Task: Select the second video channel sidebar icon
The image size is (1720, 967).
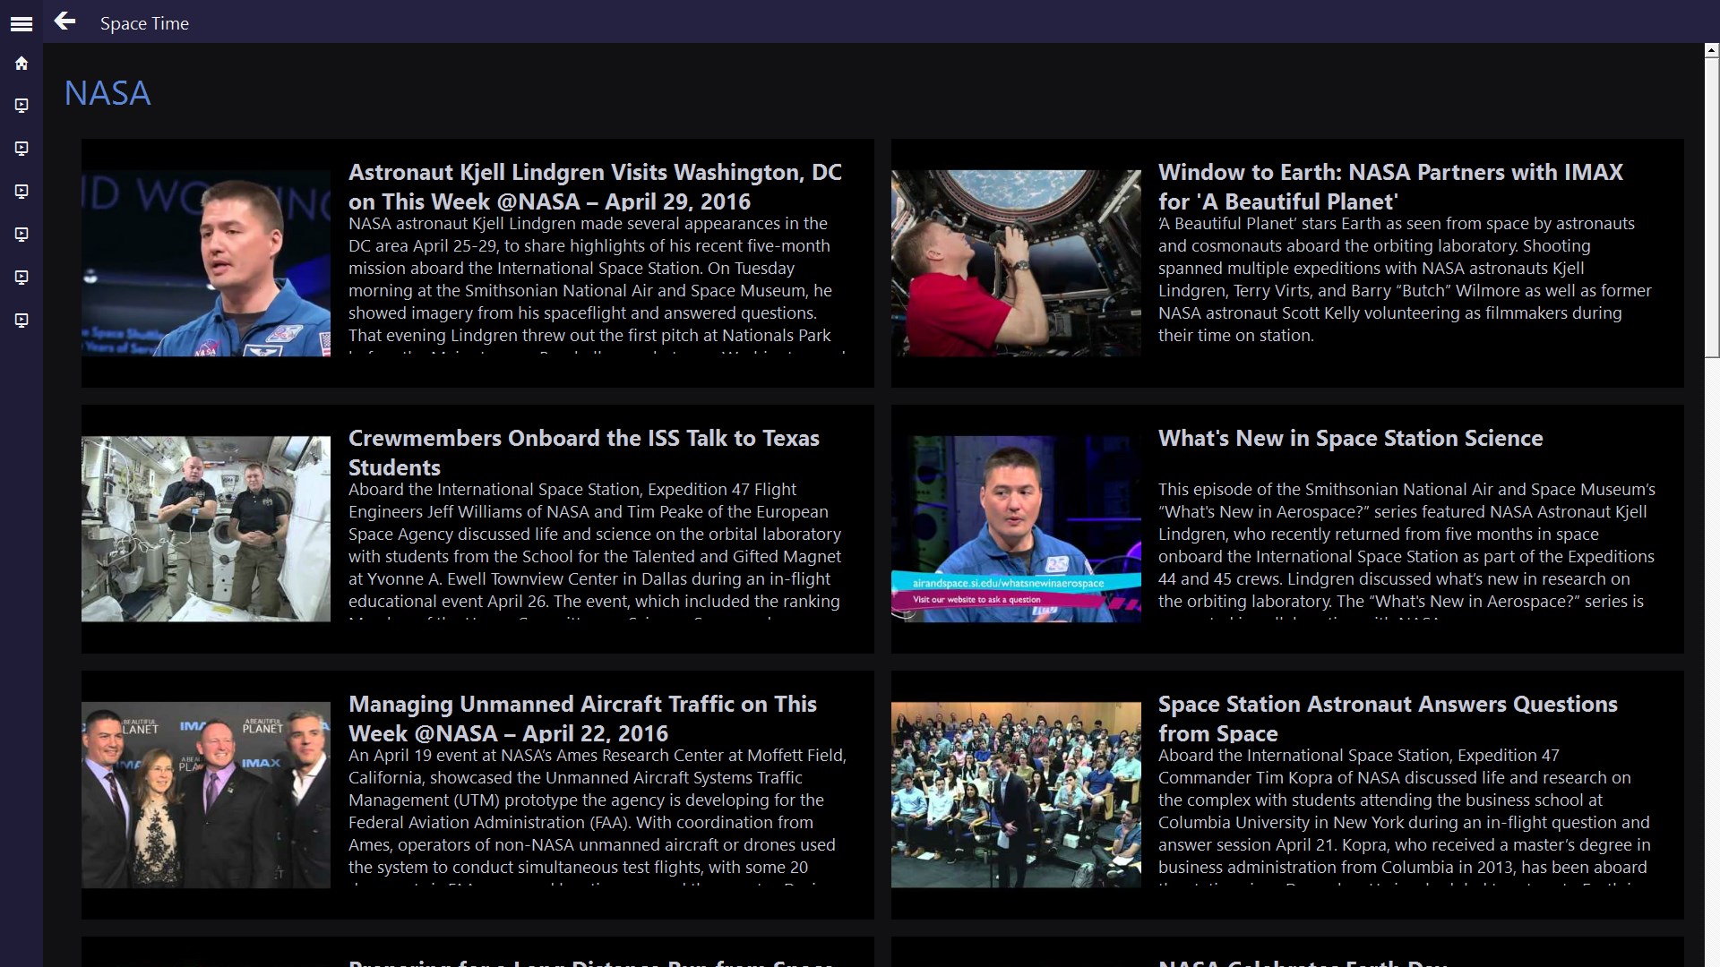Action: [21, 149]
